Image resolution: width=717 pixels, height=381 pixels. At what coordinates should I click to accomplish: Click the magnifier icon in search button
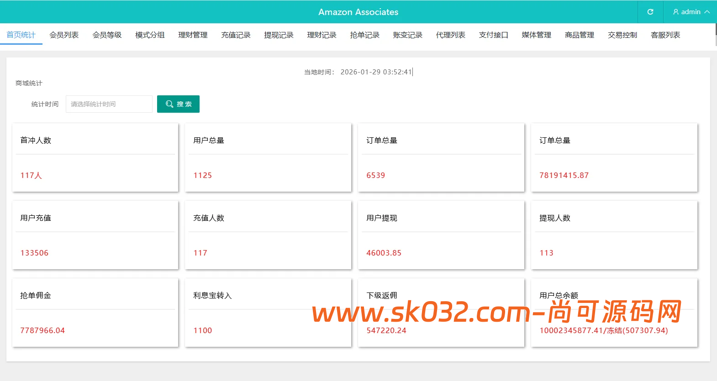pyautogui.click(x=169, y=104)
